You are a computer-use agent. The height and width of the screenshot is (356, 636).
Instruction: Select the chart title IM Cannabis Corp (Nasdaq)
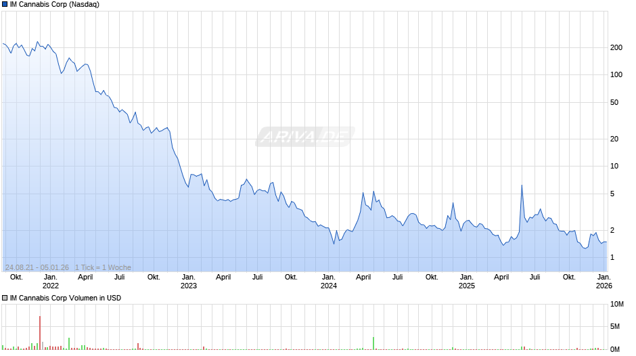(54, 5)
